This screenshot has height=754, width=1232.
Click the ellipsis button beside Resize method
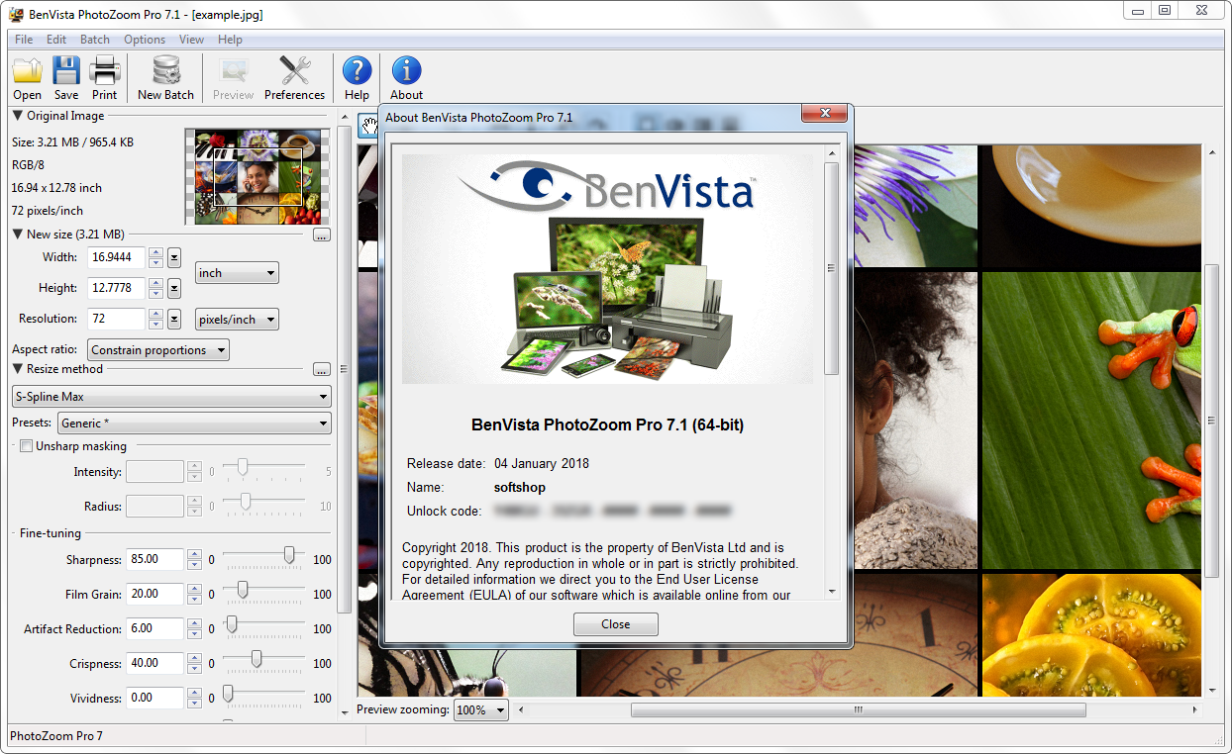click(321, 370)
